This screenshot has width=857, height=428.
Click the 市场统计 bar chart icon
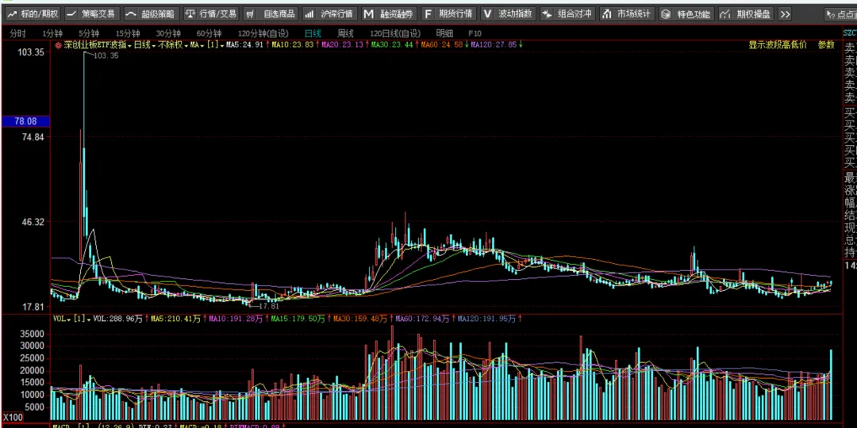[x=606, y=14]
